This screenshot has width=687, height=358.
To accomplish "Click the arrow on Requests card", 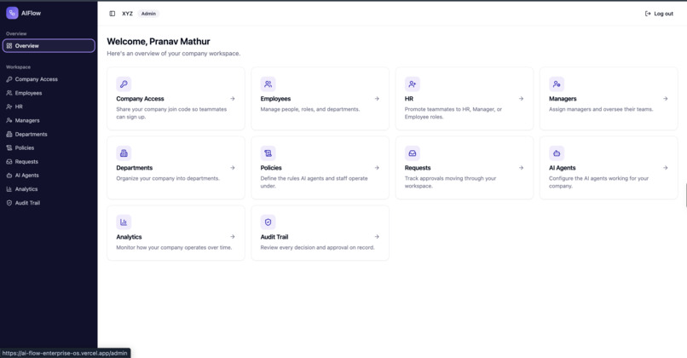I will 521,168.
